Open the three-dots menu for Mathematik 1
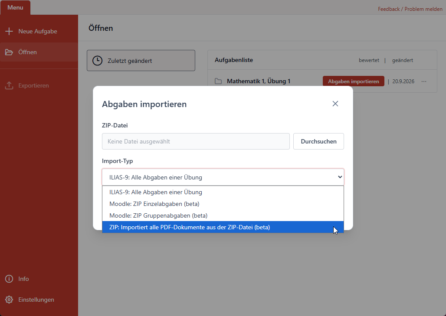Image resolution: width=446 pixels, height=316 pixels. click(x=424, y=81)
